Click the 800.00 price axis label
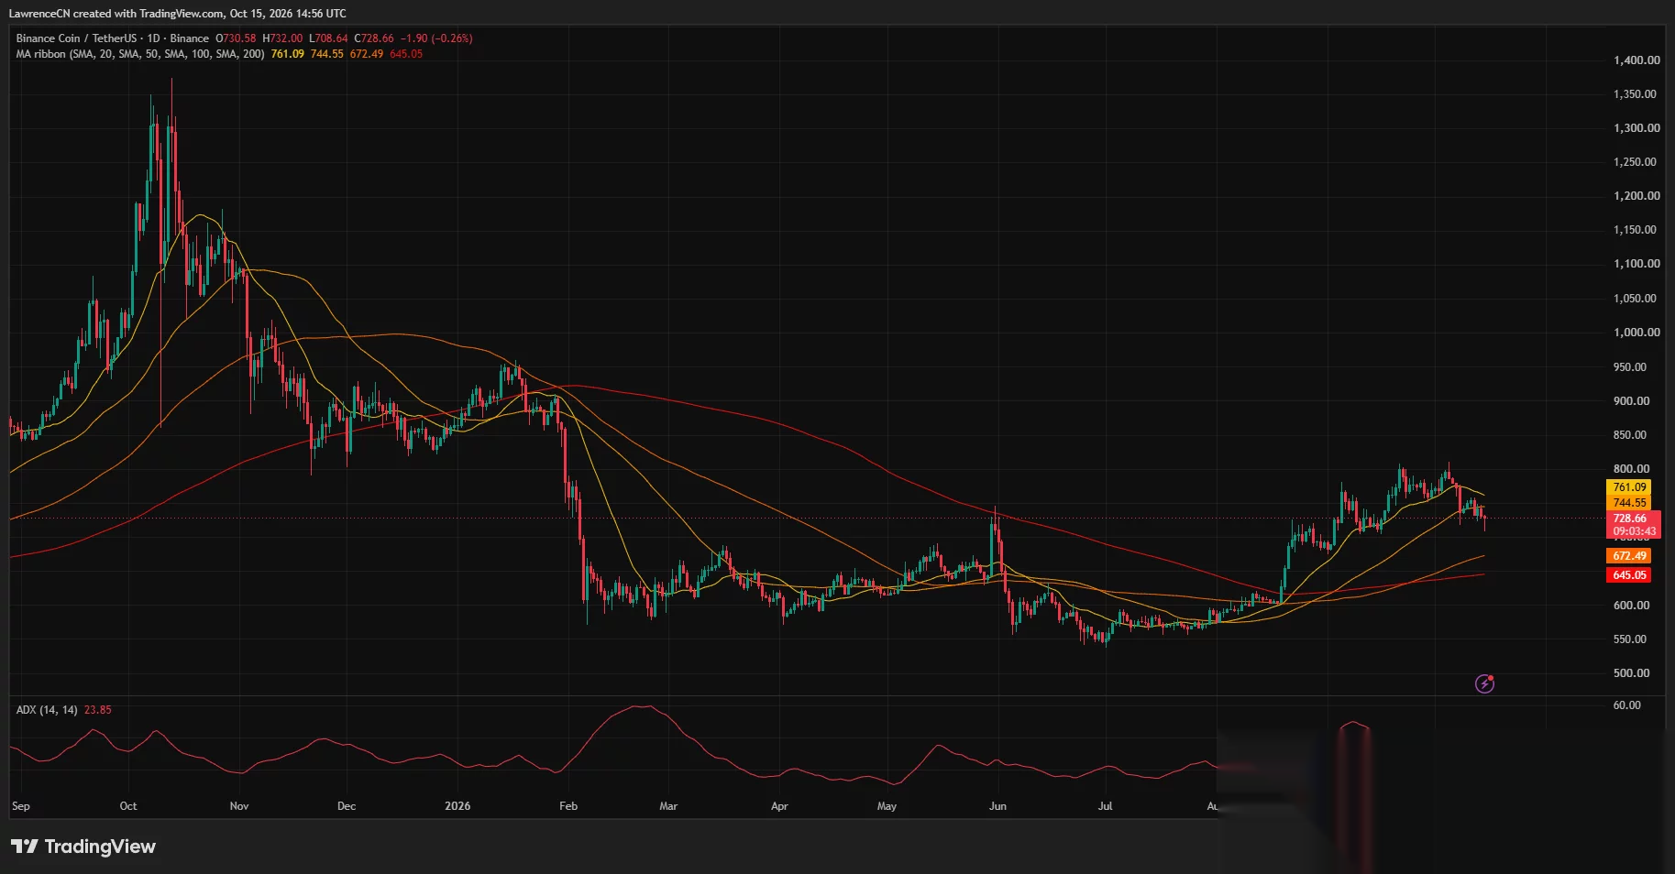Image resolution: width=1675 pixels, height=874 pixels. [x=1631, y=469]
